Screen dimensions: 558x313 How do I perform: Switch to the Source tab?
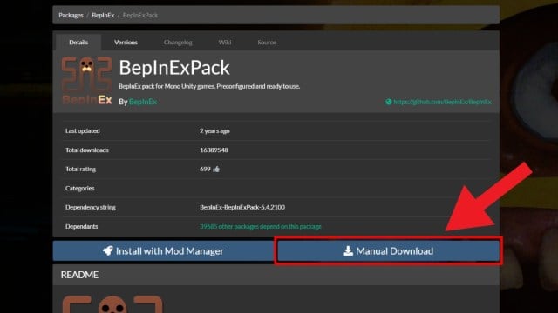(x=267, y=43)
